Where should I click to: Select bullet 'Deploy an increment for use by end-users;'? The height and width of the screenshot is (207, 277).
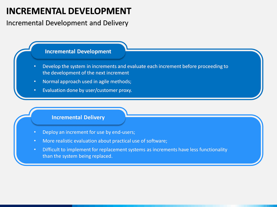pyautogui.click(x=89, y=132)
